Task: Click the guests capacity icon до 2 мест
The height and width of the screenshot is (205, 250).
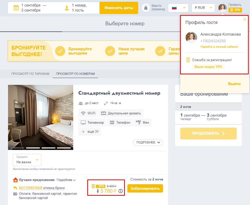Action: pos(81,103)
